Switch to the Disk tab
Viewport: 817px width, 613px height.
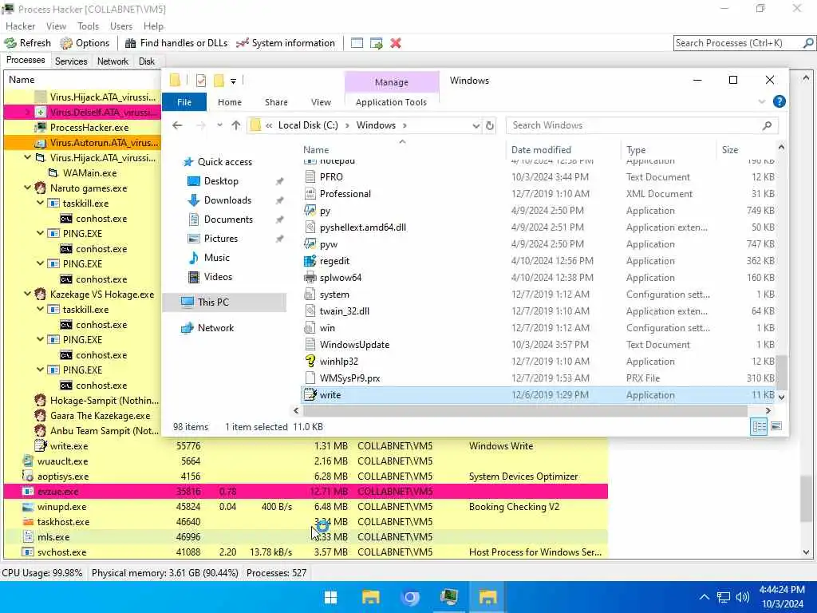click(147, 61)
